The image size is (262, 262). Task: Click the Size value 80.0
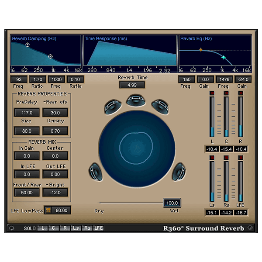click(x=27, y=131)
